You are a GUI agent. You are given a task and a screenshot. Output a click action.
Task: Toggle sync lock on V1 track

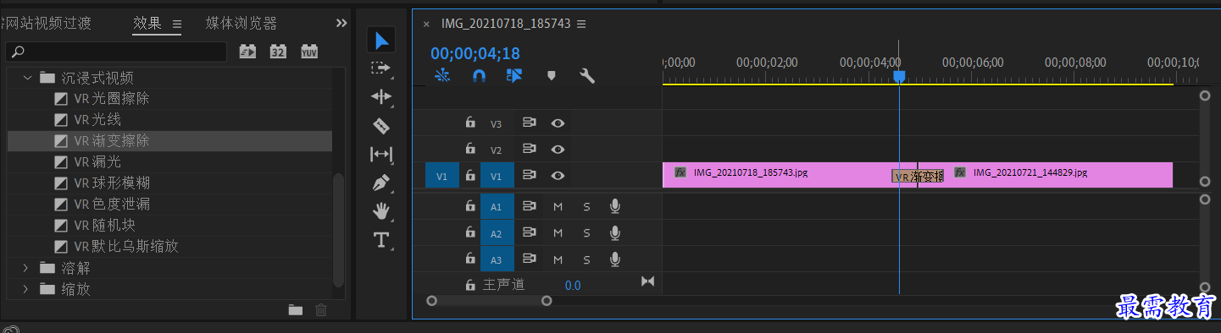[530, 176]
